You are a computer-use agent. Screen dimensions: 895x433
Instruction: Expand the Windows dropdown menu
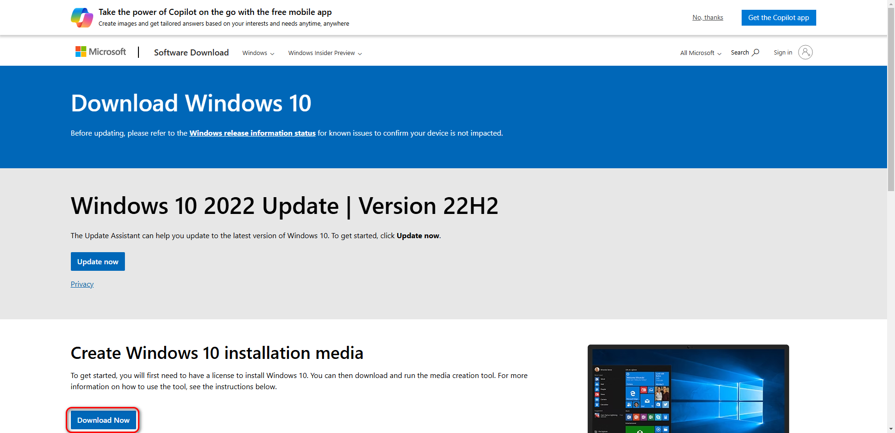tap(258, 53)
